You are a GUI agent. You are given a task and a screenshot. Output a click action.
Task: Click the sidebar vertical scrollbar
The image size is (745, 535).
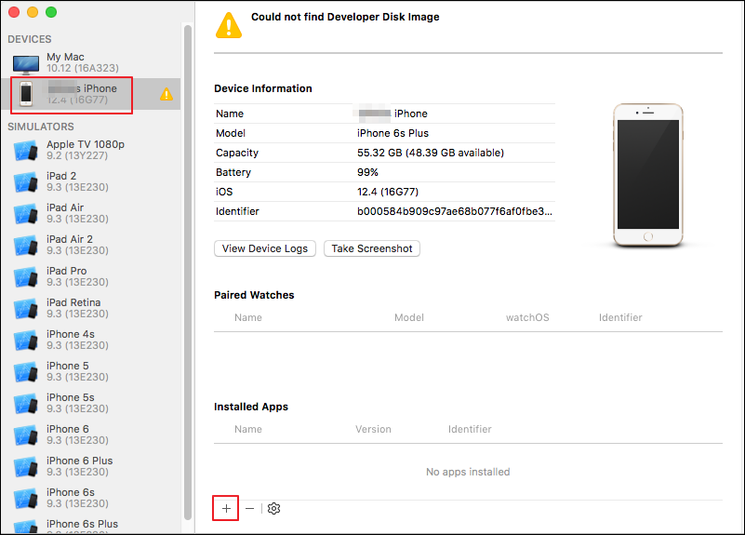(188, 273)
